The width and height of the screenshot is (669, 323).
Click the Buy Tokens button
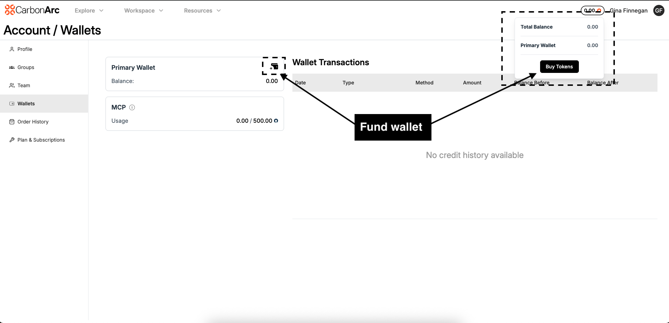pyautogui.click(x=559, y=67)
